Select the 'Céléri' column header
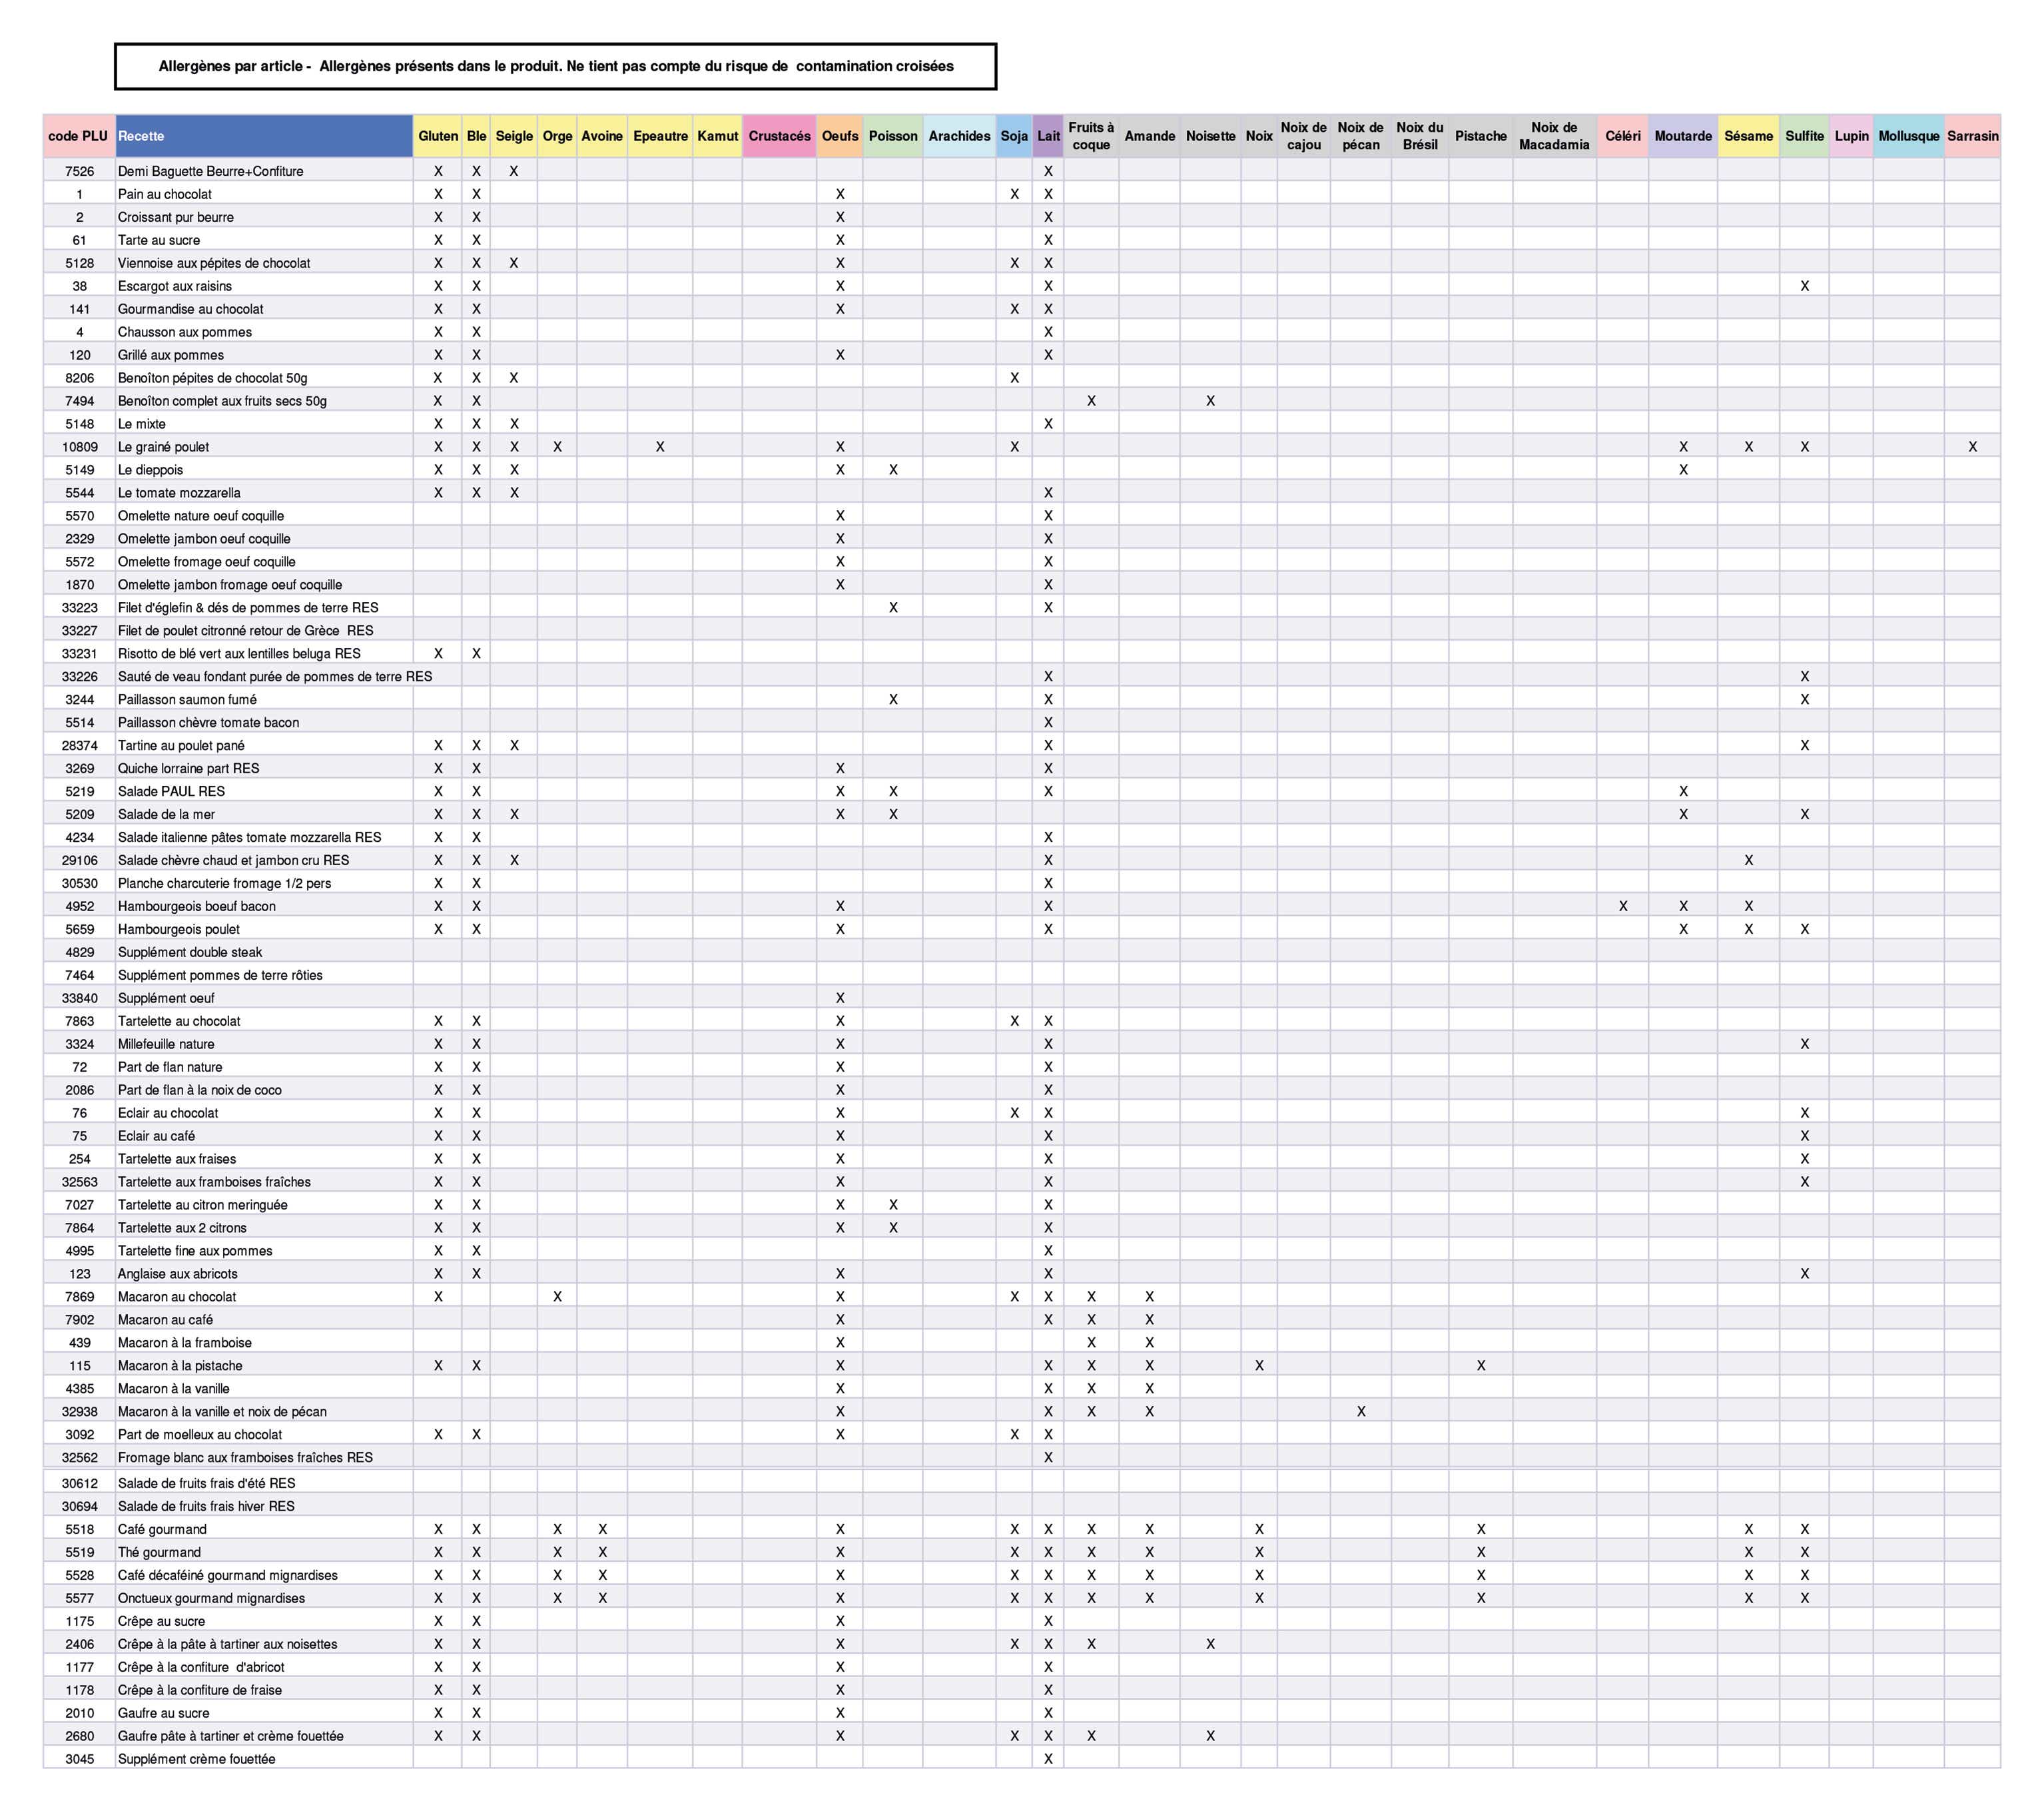The height and width of the screenshot is (1811, 2044). tap(1623, 136)
